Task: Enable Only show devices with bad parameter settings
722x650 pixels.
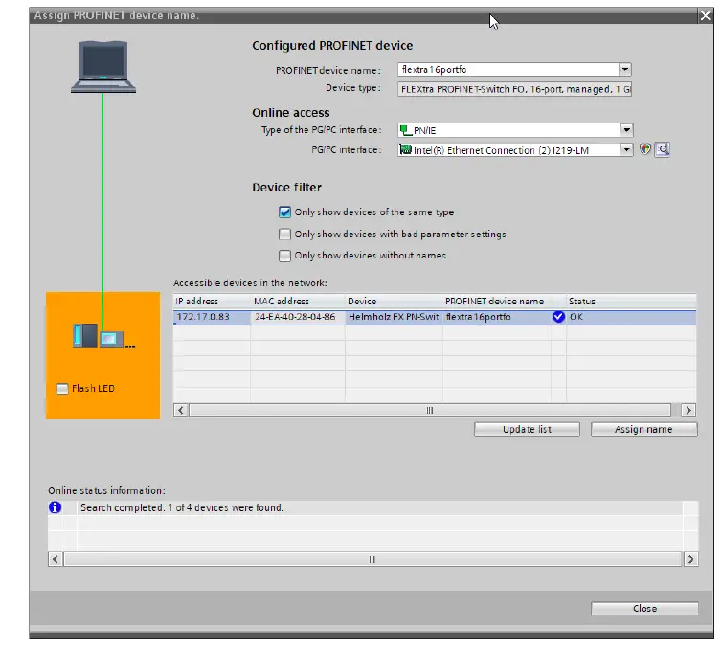Action: (284, 235)
